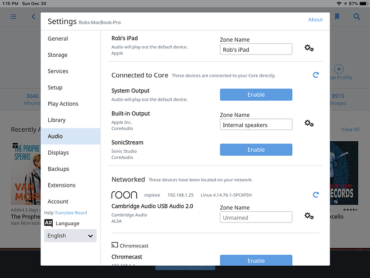Click the Connected to Core heading
The width and height of the screenshot is (370, 278).
coord(139,75)
